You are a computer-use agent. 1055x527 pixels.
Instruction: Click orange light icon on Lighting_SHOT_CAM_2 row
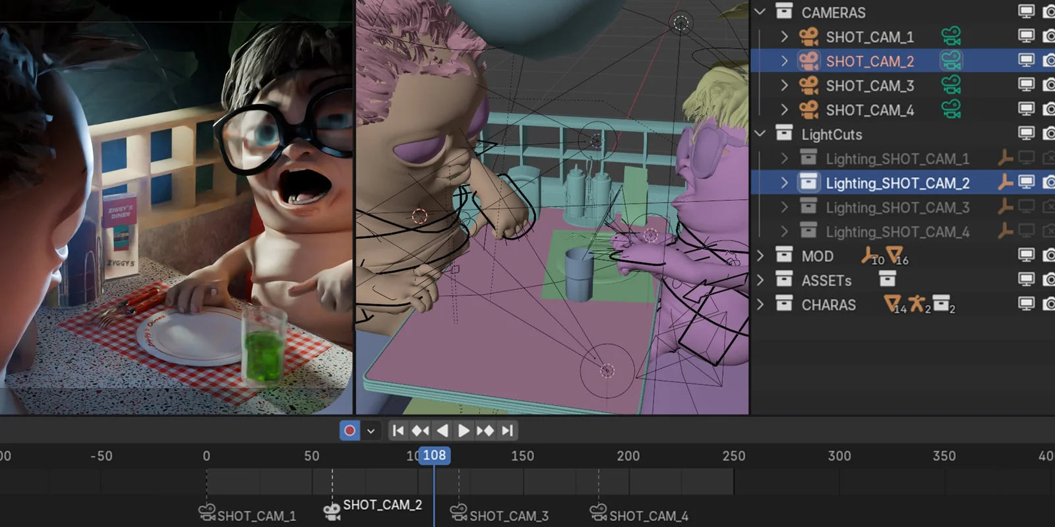(1005, 182)
